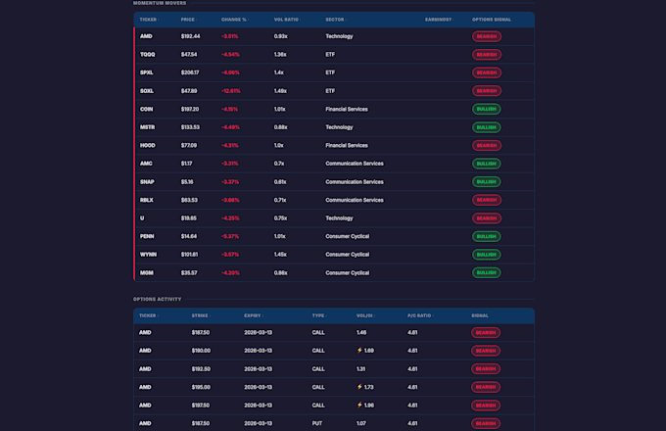666x431 pixels.
Task: Sort Momentum Movers by Price column header
Action: pyautogui.click(x=188, y=20)
